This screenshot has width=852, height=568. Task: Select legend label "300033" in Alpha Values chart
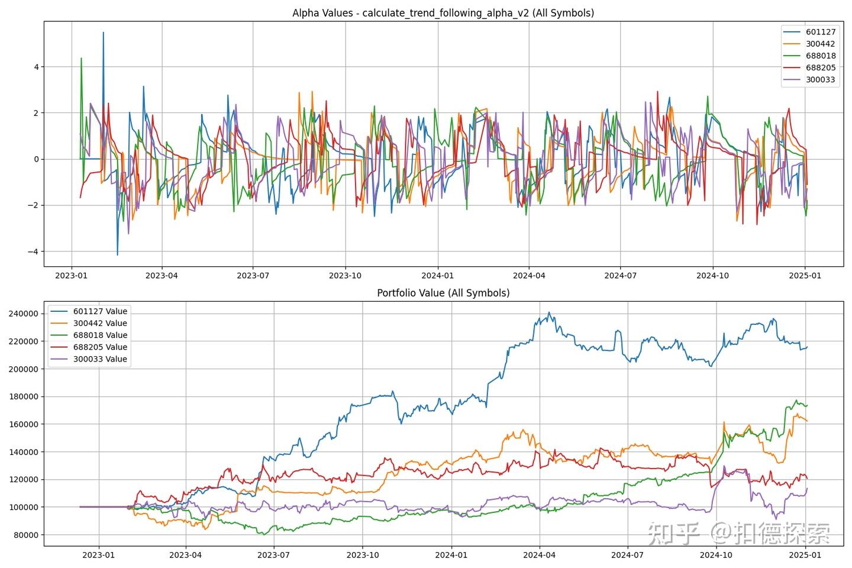click(821, 79)
